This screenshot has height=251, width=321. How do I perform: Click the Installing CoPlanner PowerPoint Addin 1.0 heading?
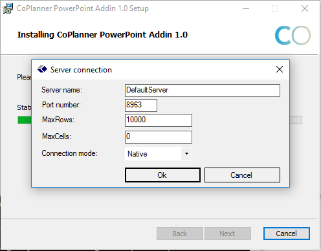102,35
